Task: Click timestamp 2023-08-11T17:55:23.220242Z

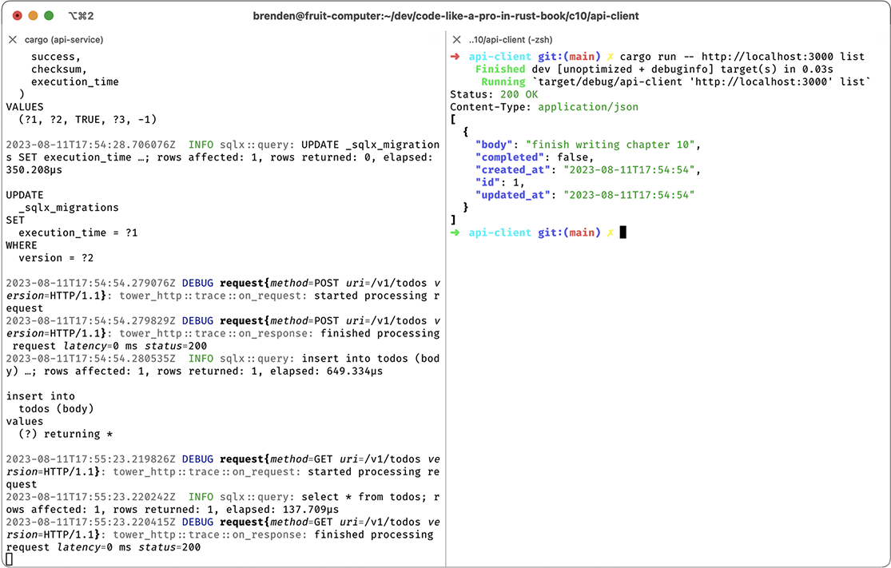Action: coord(91,497)
